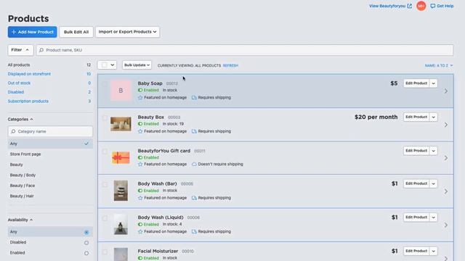
Task: Select the Any availability radio button
Action: tap(86, 232)
